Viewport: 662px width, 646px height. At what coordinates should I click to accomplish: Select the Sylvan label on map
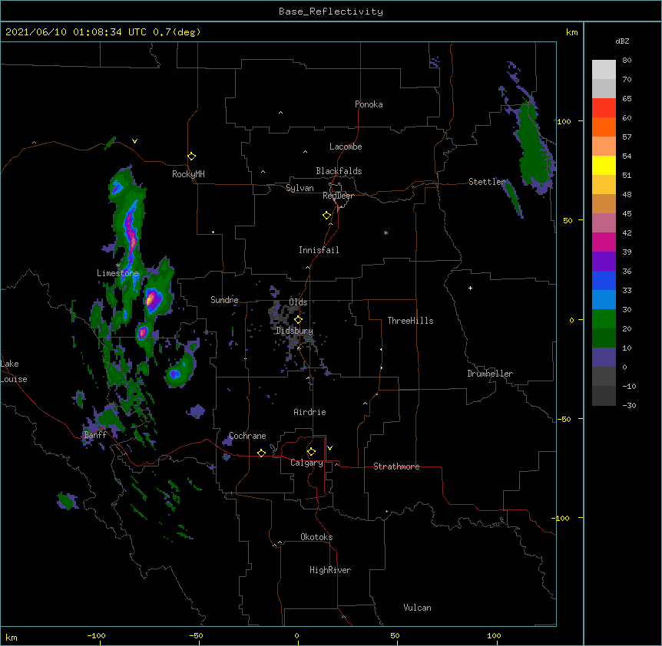click(x=300, y=188)
